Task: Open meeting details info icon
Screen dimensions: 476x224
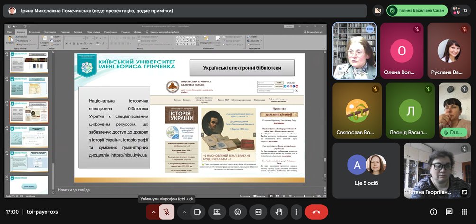Action: (x=433, y=212)
